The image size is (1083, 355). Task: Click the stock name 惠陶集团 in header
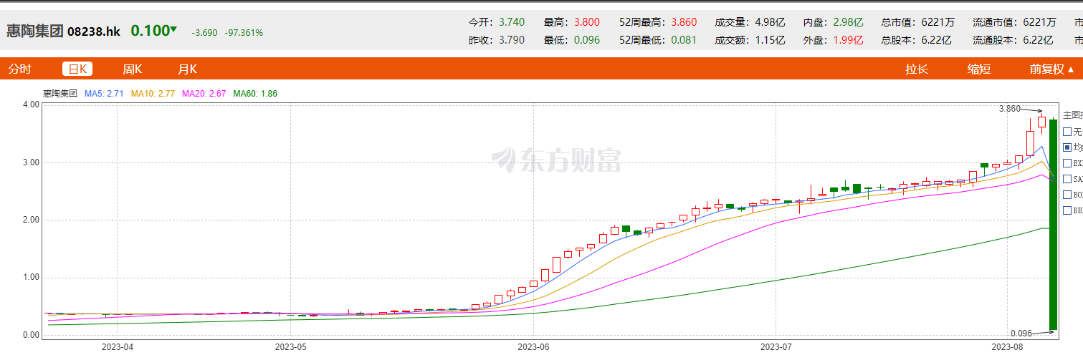[35, 31]
